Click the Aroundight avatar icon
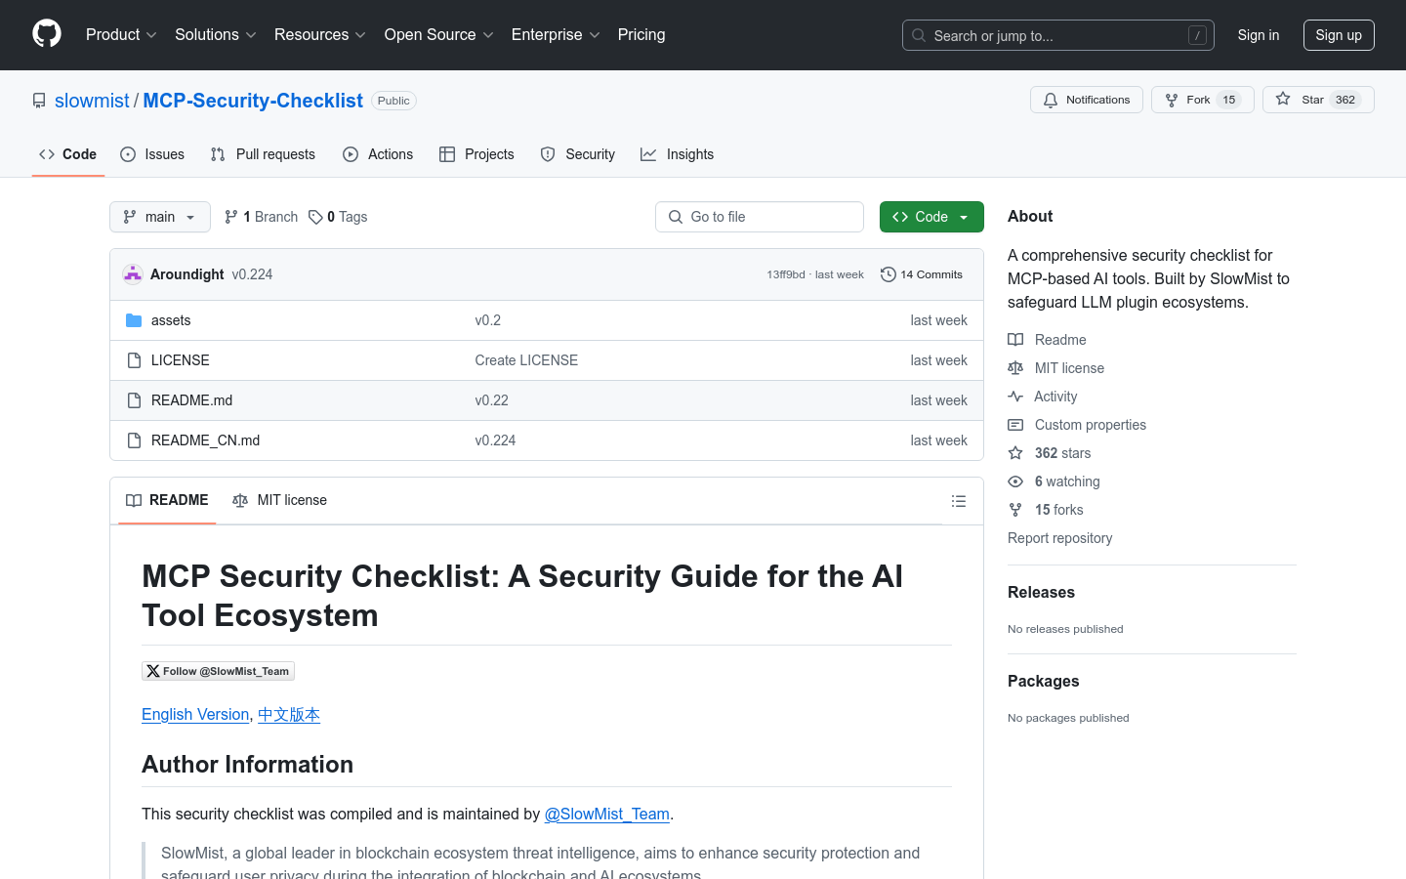The height and width of the screenshot is (879, 1406). pyautogui.click(x=133, y=274)
